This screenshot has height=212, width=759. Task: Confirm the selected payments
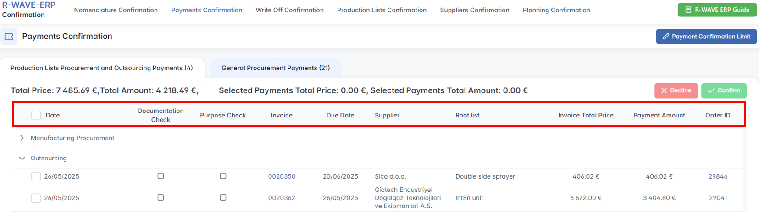pos(724,90)
